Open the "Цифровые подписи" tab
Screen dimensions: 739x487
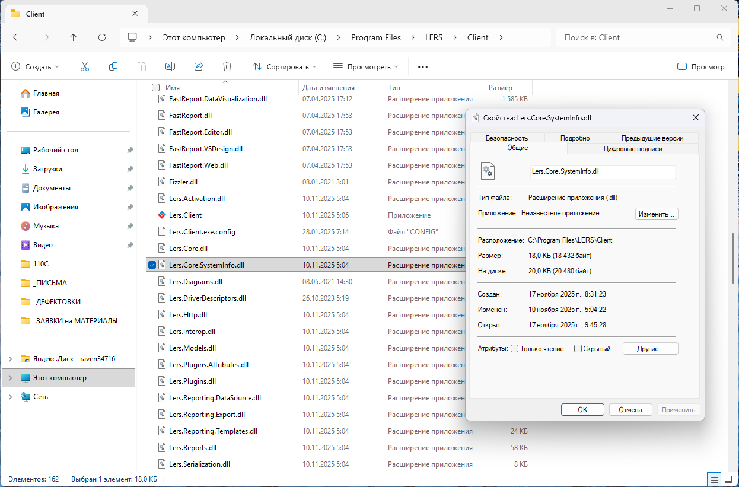click(x=632, y=149)
